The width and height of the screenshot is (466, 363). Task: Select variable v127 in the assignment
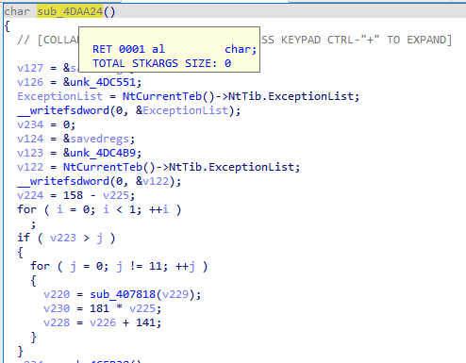30,68
